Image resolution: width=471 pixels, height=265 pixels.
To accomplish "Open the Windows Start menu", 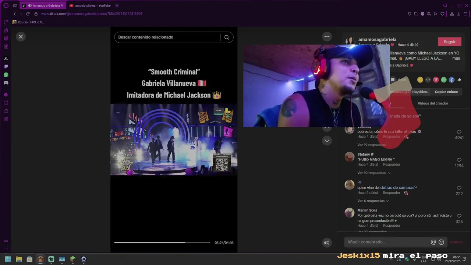I will (x=8, y=259).
